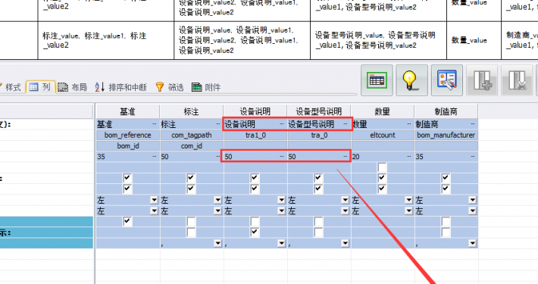
Task: Open the 筛选 filter tab
Action: pos(170,87)
